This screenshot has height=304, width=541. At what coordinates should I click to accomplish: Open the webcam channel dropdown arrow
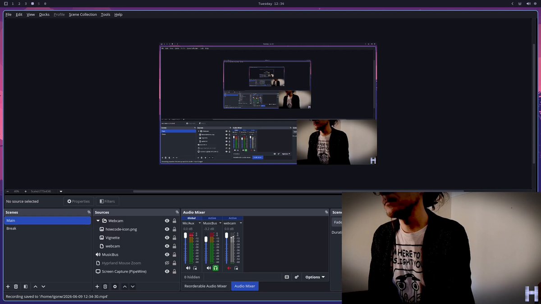(x=241, y=223)
